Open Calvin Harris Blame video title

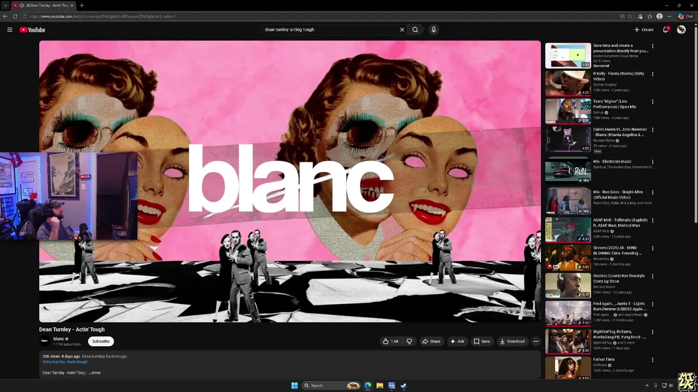coord(620,132)
